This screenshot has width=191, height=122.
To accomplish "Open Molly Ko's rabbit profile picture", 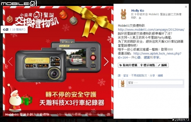I will pos(123,14).
